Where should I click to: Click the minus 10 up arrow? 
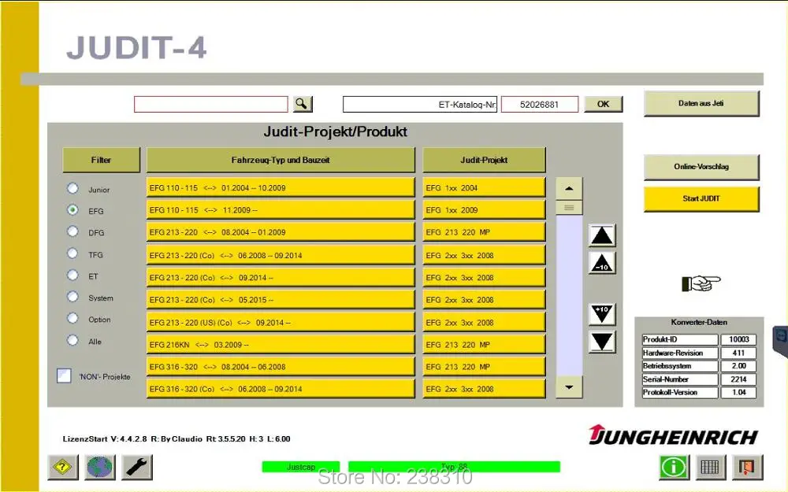602,263
